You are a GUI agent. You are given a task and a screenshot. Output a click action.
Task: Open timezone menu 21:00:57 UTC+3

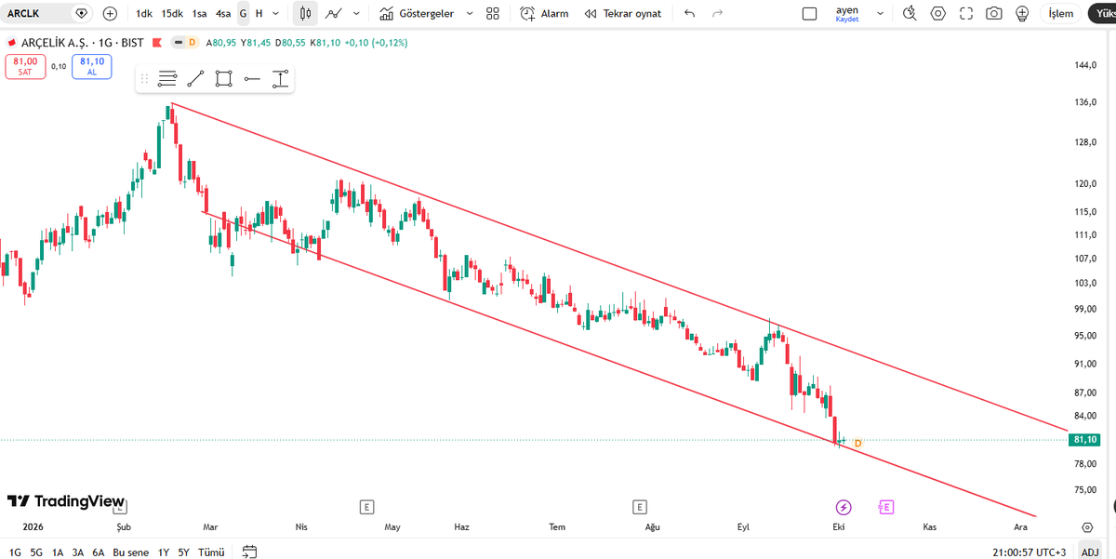pos(1028,552)
